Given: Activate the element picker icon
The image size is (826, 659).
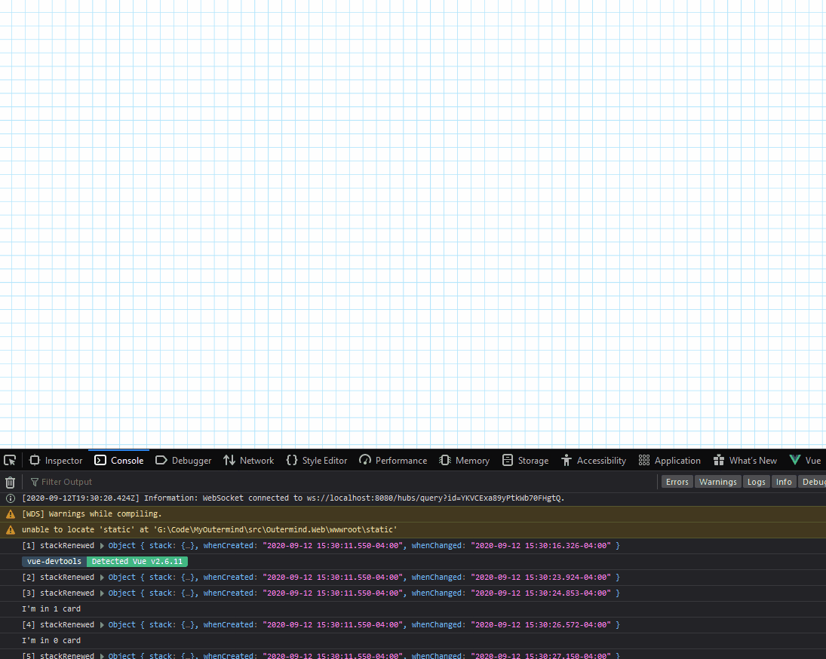Looking at the screenshot, I should (x=10, y=461).
